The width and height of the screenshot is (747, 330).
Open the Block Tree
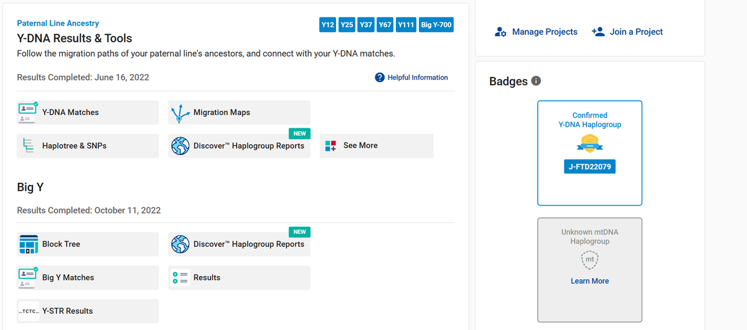88,244
